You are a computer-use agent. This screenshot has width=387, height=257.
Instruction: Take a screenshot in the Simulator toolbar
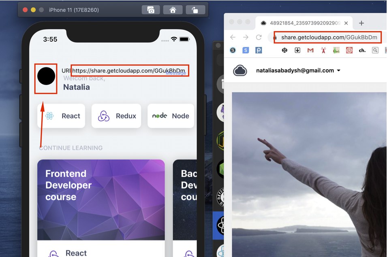tap(151, 10)
